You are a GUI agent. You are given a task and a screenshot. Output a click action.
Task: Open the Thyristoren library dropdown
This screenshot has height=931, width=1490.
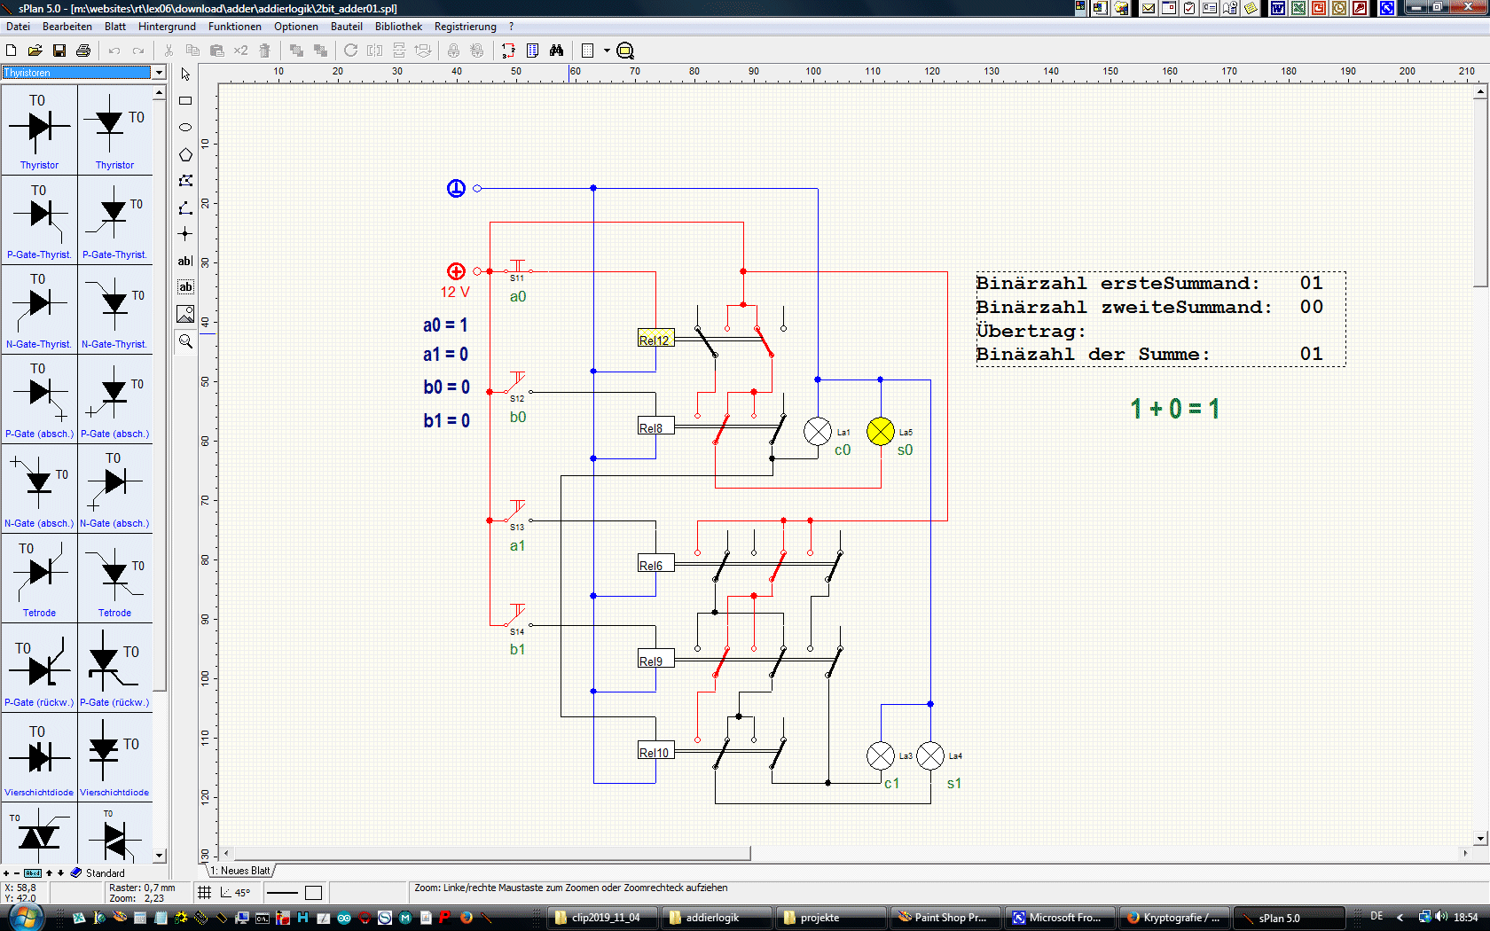[x=159, y=73]
